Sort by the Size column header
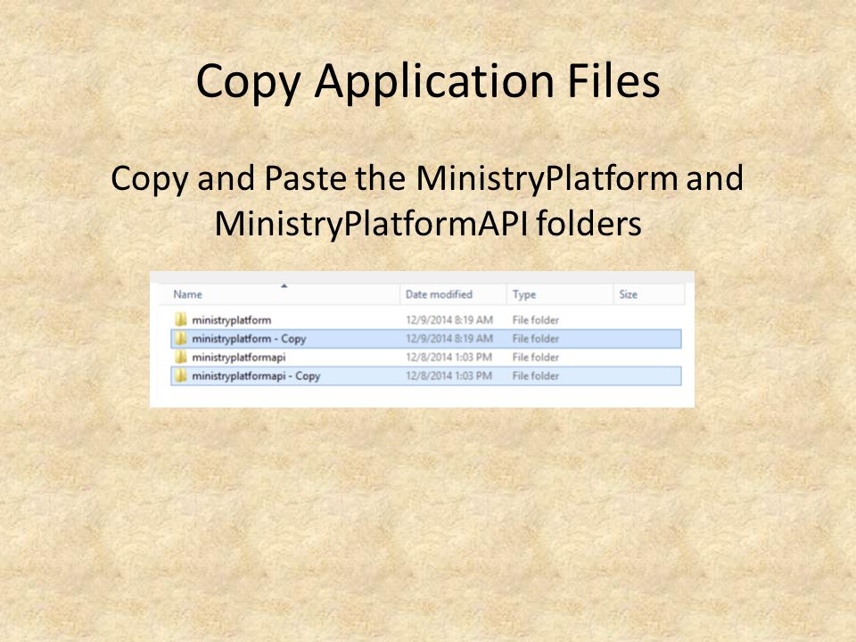The image size is (856, 642). pyautogui.click(x=629, y=294)
